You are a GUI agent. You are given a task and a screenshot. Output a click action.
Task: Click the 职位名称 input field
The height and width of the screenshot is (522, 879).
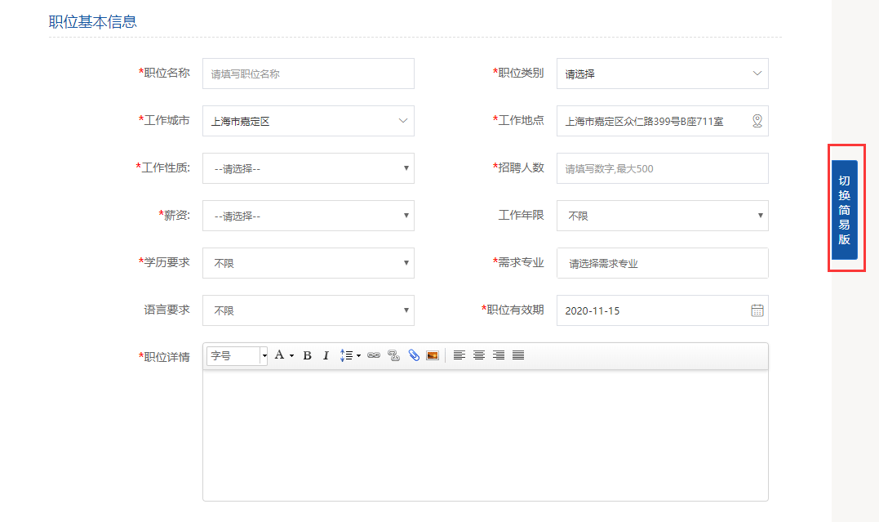[x=308, y=74]
